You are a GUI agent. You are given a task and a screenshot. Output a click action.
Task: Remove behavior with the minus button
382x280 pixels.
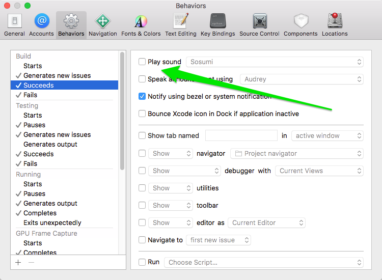click(x=31, y=263)
